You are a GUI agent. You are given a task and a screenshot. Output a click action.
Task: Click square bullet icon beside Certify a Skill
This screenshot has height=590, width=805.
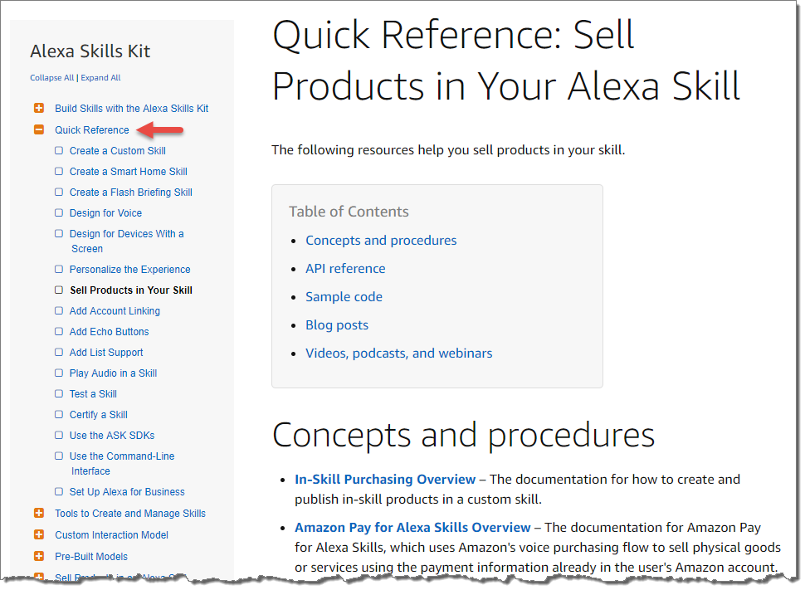[59, 415]
